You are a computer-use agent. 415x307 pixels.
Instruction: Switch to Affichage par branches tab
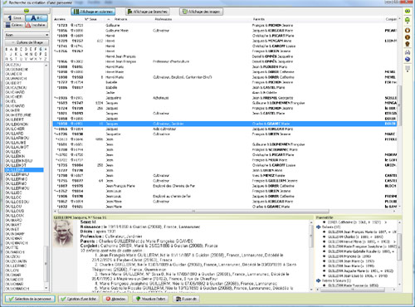(147, 12)
